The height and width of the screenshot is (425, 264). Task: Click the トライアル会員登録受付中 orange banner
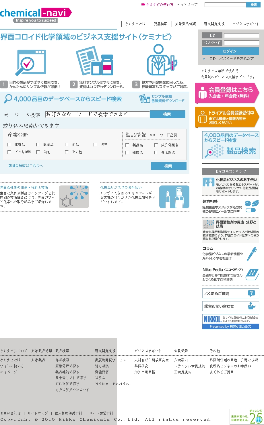click(227, 117)
